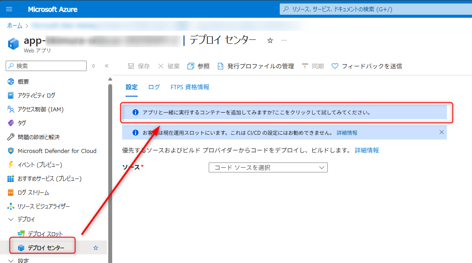Click フィードバックを送信 heart button
This screenshot has height=263, width=472.
click(x=367, y=66)
